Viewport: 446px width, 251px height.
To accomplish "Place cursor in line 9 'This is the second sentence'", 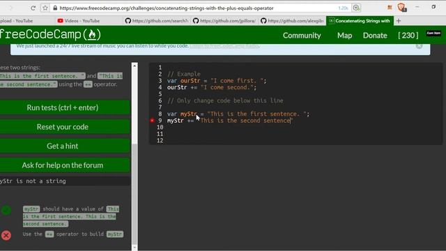I will (x=245, y=121).
